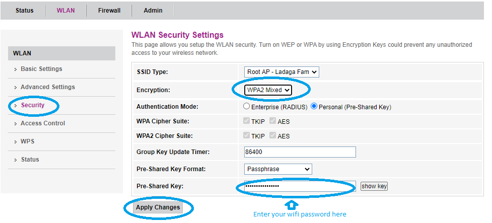Toggle AES checkbox under WPA2 Cipher Suite
The width and height of the screenshot is (492, 223).
tap(272, 135)
